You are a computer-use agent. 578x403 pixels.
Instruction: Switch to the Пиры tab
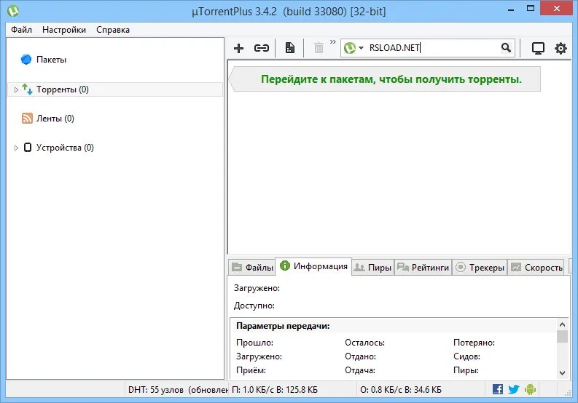372,268
